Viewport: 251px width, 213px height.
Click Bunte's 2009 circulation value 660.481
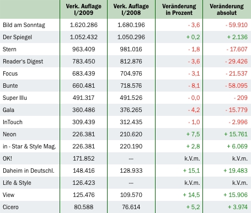84,86
